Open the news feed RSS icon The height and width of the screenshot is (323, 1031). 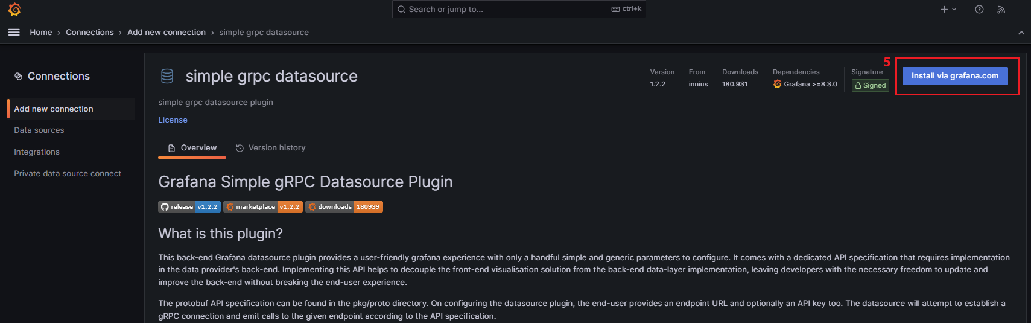click(x=1001, y=10)
